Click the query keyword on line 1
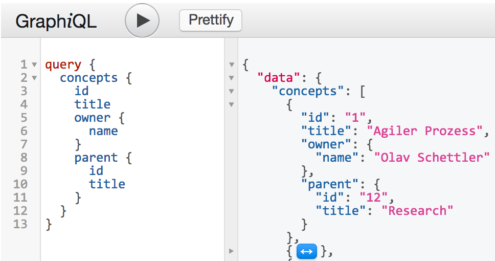 coord(63,65)
